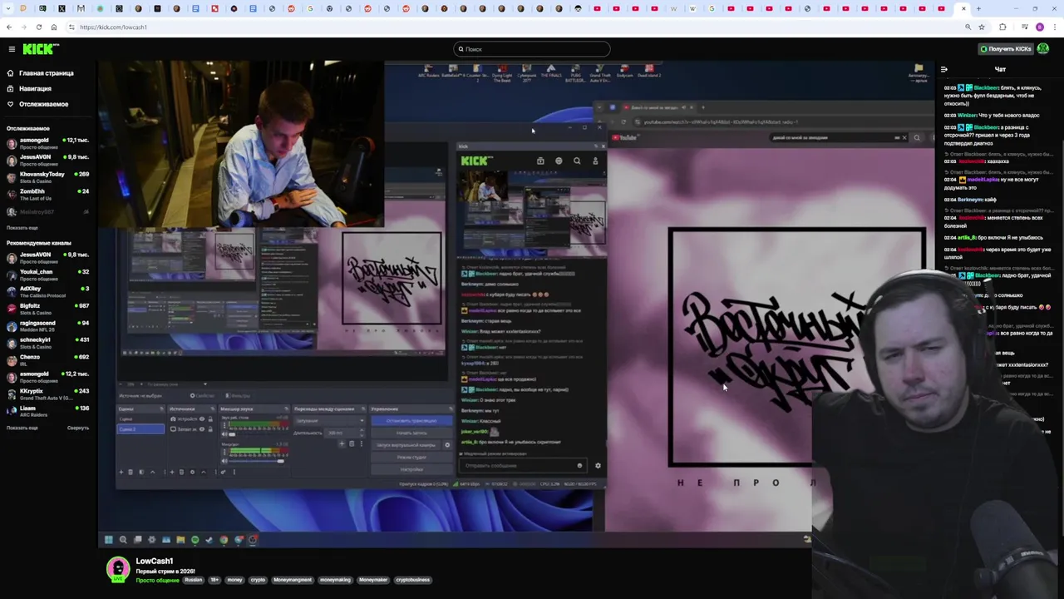Open KhovanskyToday channel in followed list
The width and height of the screenshot is (1064, 599).
[x=50, y=177]
